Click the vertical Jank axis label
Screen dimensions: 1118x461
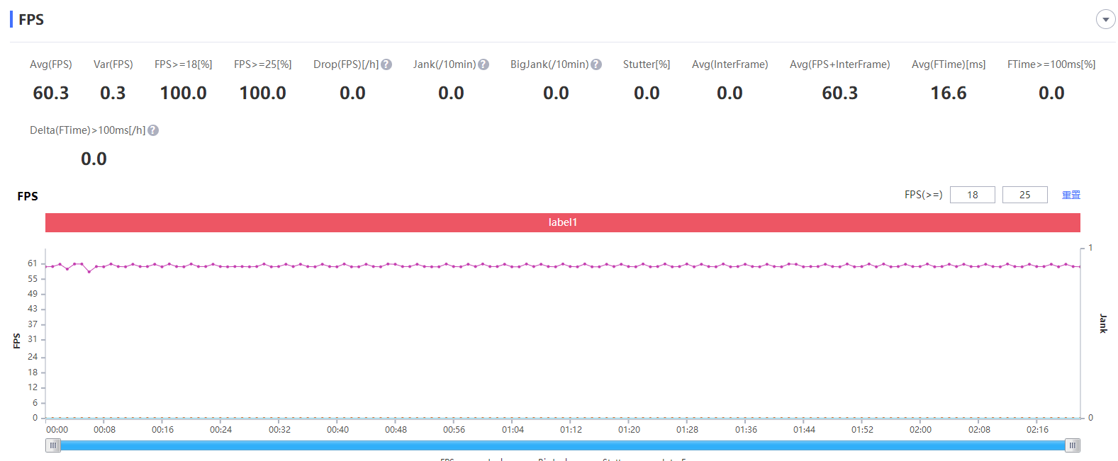pos(1103,324)
